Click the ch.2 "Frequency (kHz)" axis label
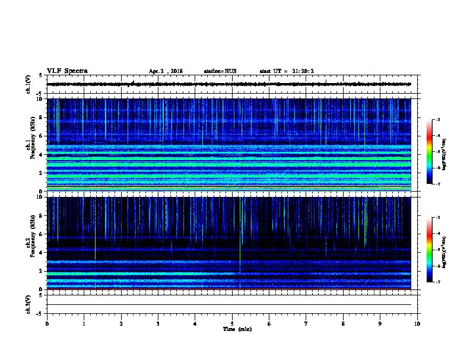This screenshot has width=470, height=363. point(33,236)
